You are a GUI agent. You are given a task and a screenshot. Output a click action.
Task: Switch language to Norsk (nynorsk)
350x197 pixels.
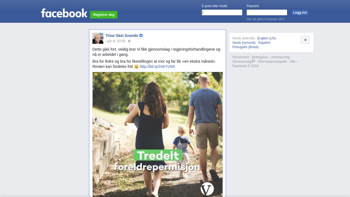244,43
